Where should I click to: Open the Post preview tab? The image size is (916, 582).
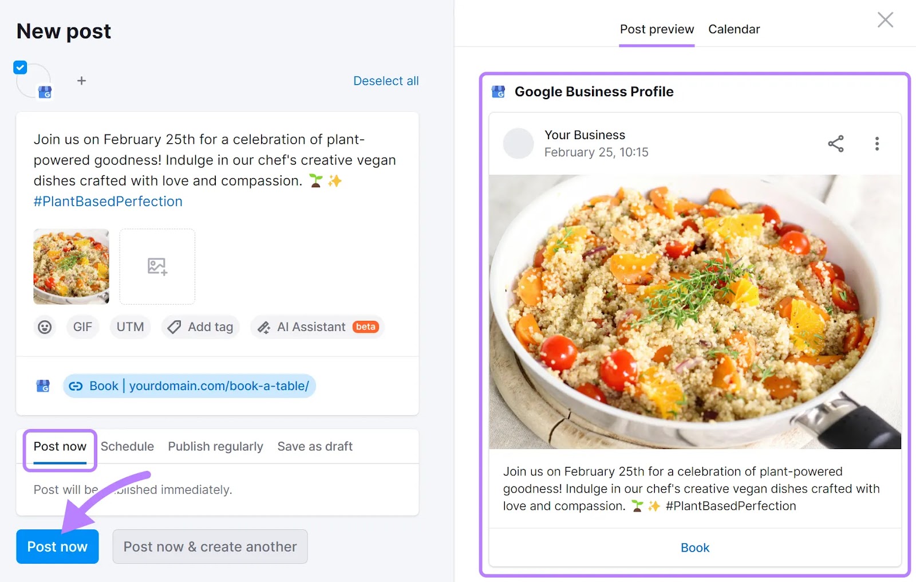[x=656, y=29]
